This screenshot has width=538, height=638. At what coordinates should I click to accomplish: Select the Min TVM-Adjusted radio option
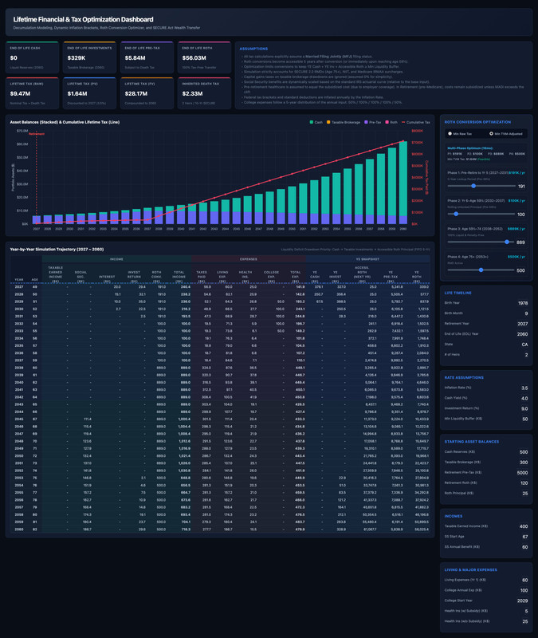click(491, 133)
